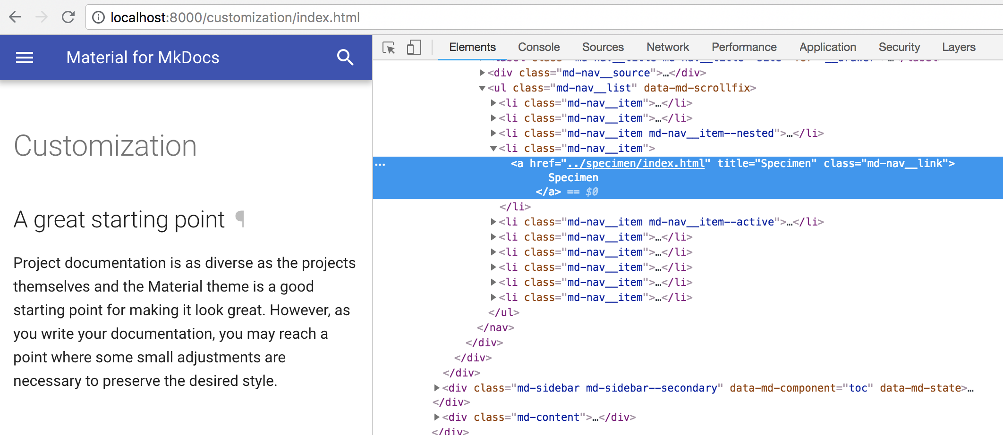Expand the md-sidebar--secondary div
1003x435 pixels.
point(437,387)
